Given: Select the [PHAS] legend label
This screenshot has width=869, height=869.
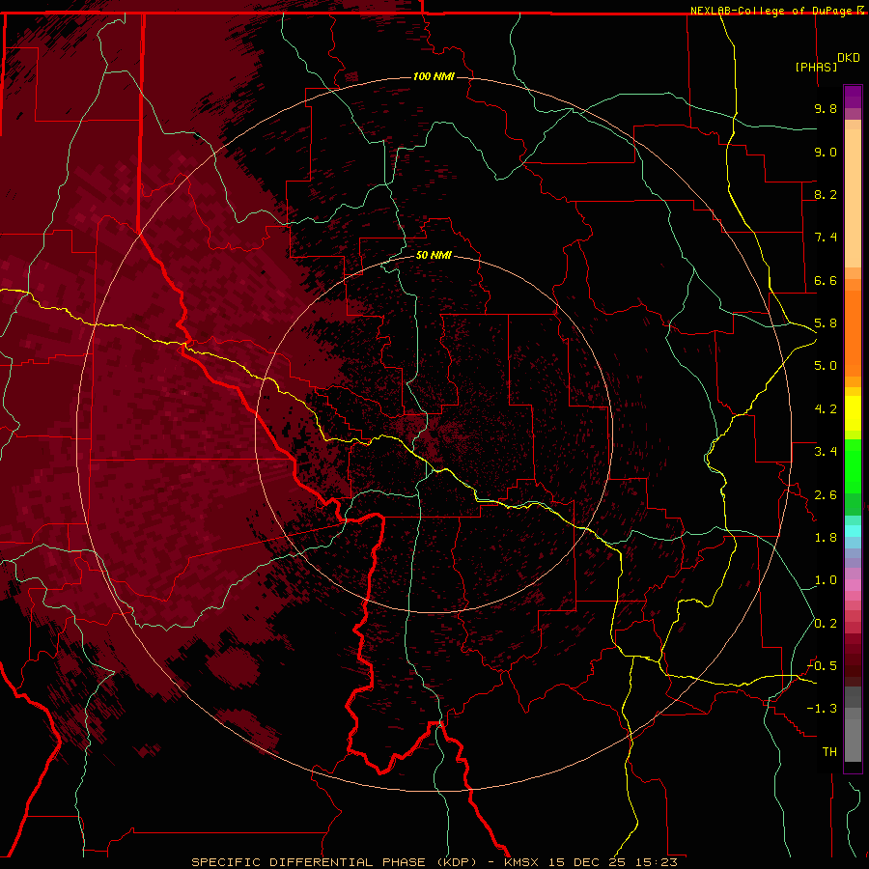Looking at the screenshot, I should (x=816, y=67).
